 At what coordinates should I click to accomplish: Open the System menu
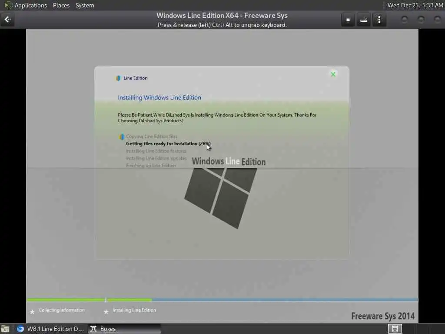pyautogui.click(x=85, y=5)
